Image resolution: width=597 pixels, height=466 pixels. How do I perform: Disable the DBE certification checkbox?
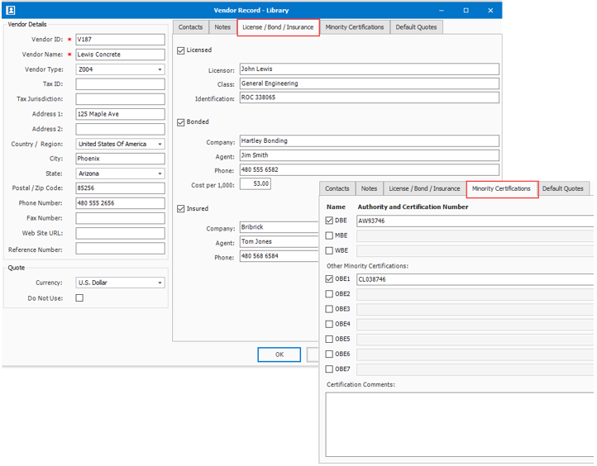330,221
